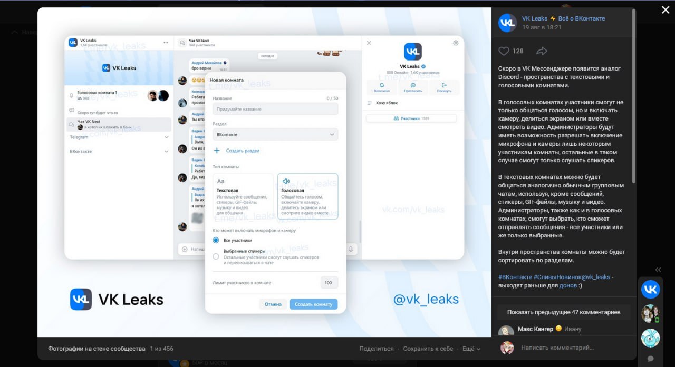Expand the ВКонтакте section chevron in sidebar

[x=167, y=152]
